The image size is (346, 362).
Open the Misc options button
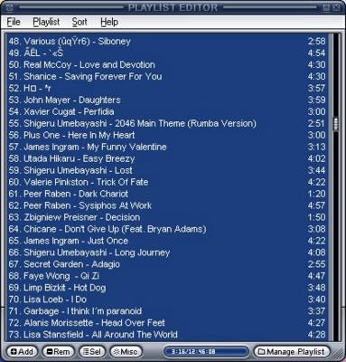point(126,351)
